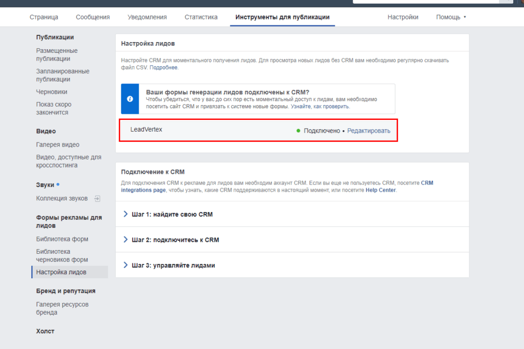Click the Узнайте, как проверить link
Screen dimensions: 524x349
pyautogui.click(x=320, y=107)
